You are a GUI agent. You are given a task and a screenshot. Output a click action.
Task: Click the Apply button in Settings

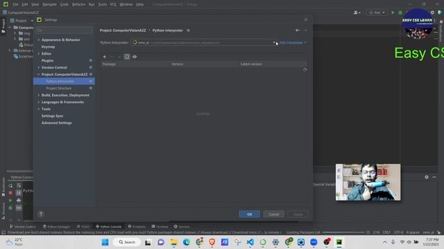coord(298,214)
